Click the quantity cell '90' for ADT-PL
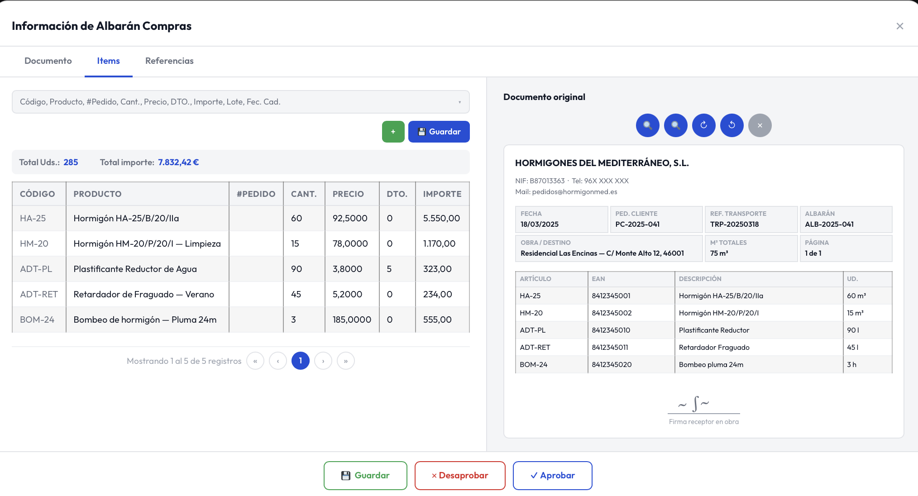 tap(304, 269)
